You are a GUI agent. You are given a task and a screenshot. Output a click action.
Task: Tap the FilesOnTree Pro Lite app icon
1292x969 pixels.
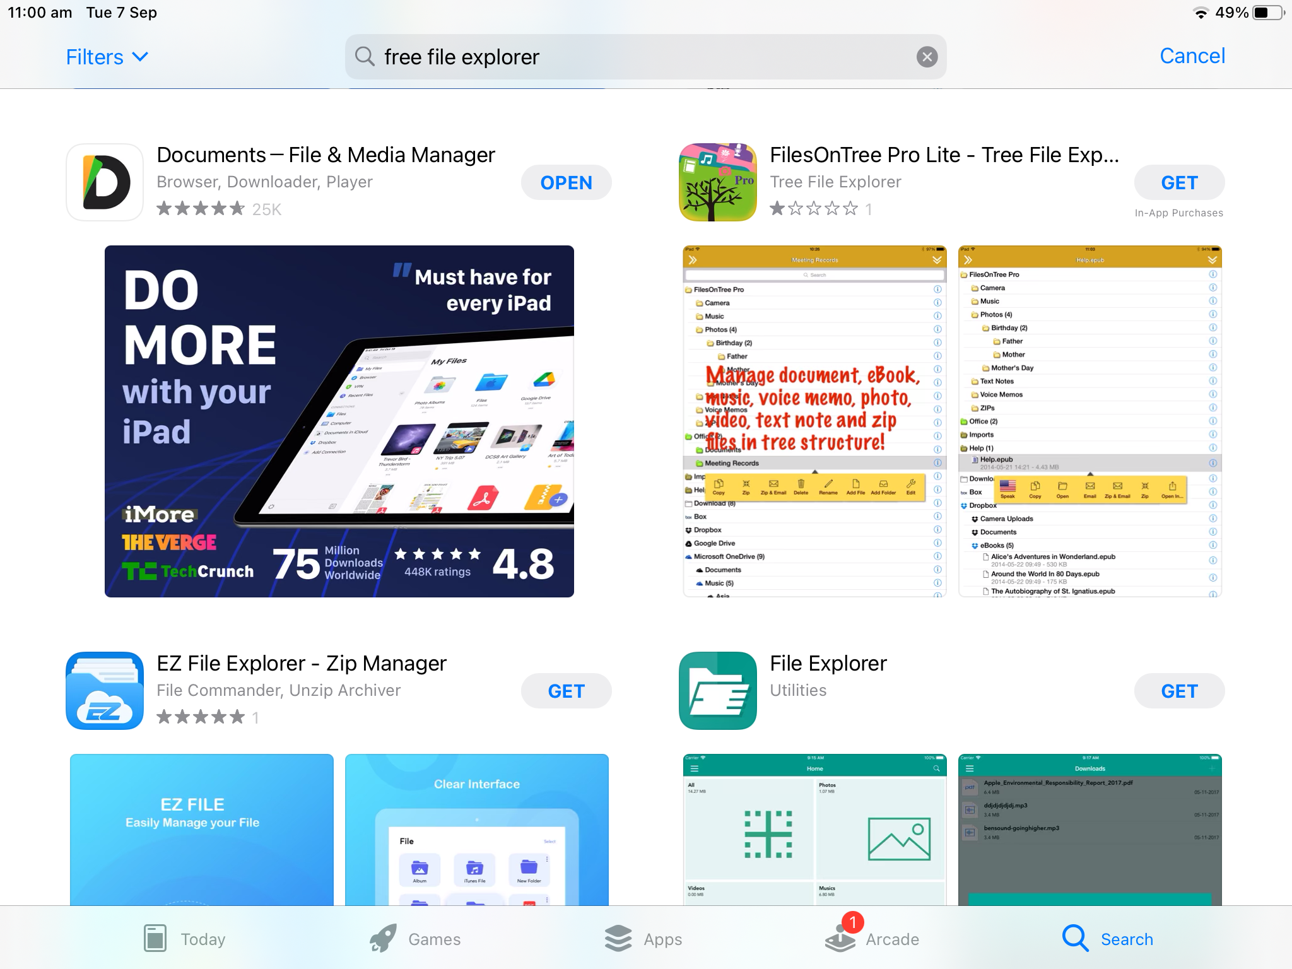pos(717,182)
